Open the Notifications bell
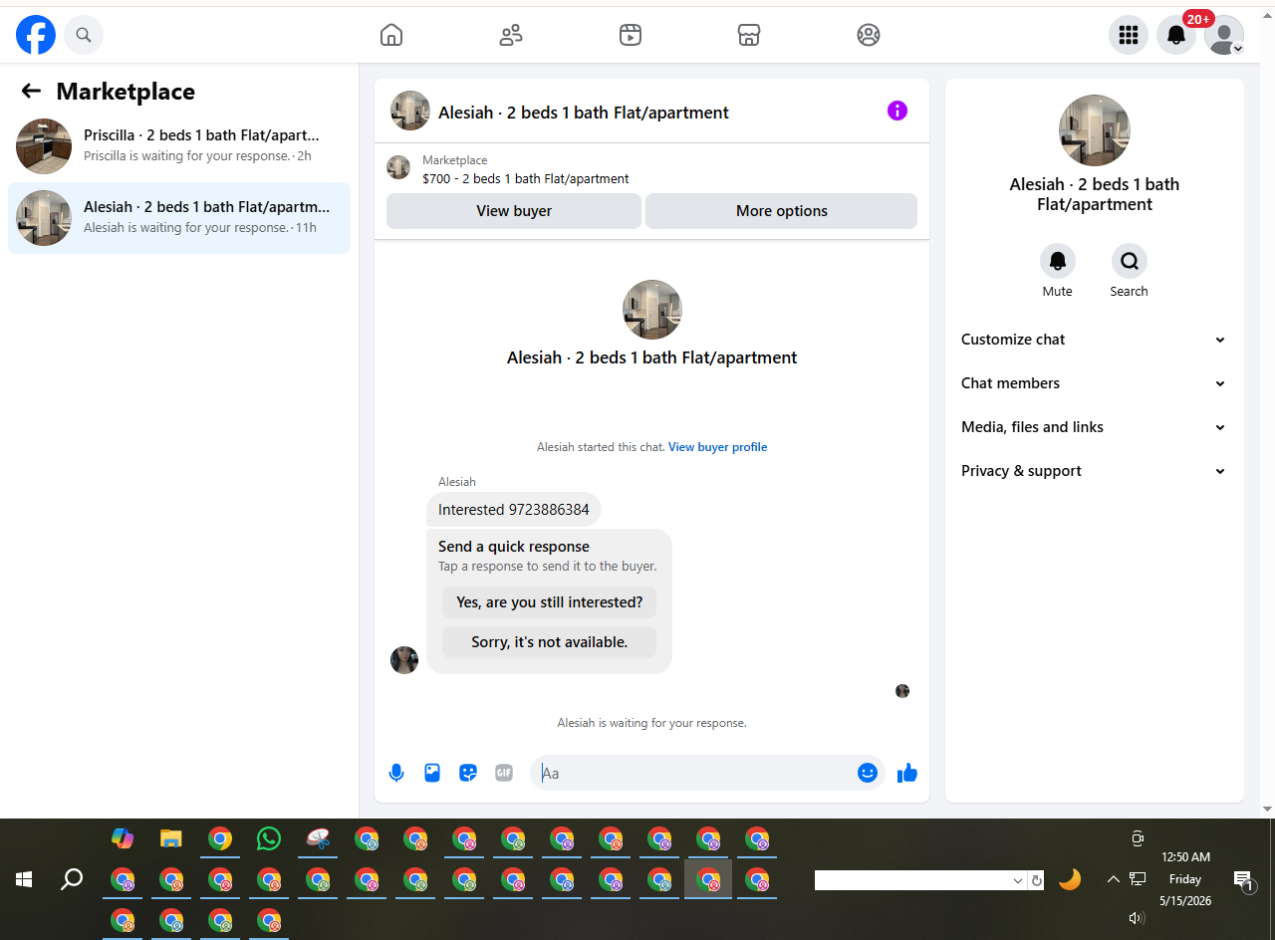The width and height of the screenshot is (1275, 940). point(1176,35)
